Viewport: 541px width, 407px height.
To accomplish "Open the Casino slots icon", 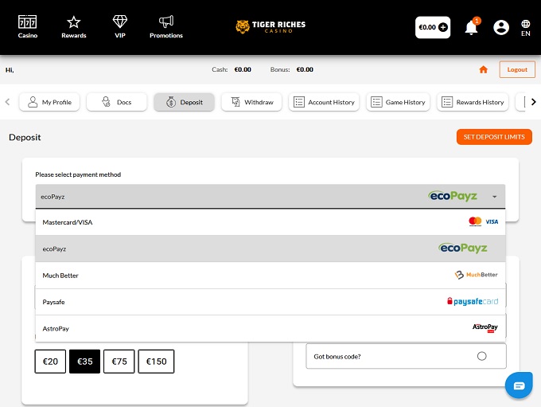I will (28, 22).
